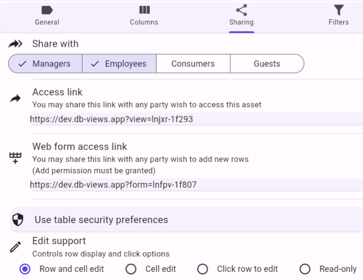Click the Sharing icon
The image size is (363, 280).
tap(241, 10)
